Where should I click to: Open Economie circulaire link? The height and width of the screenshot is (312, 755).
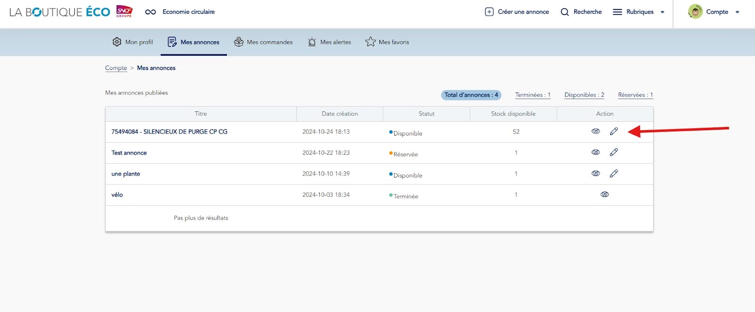tap(189, 12)
